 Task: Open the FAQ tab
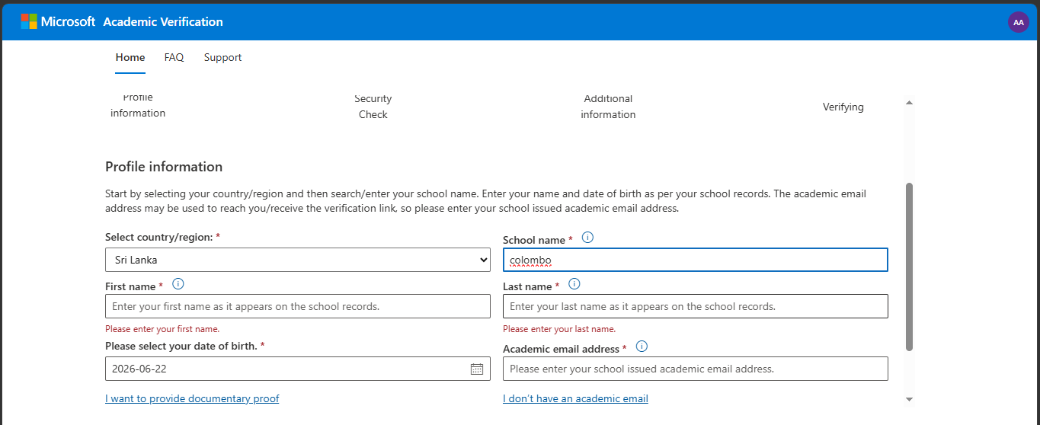pyautogui.click(x=174, y=57)
